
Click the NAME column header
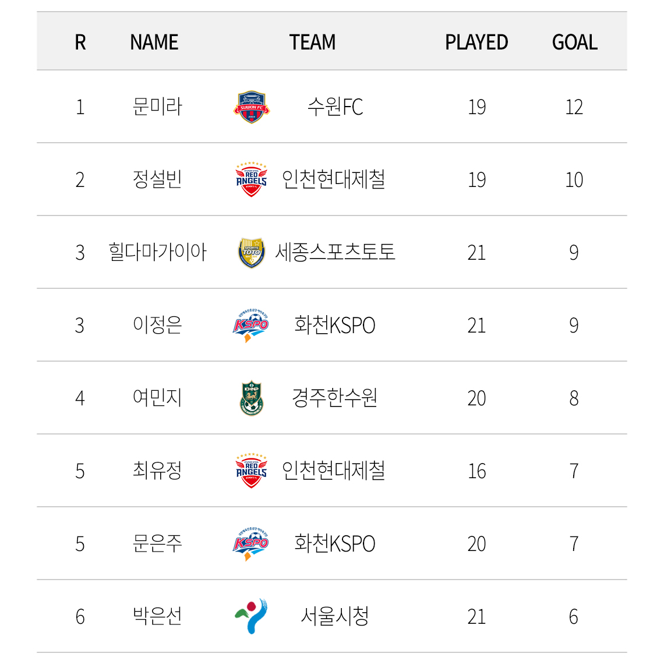pyautogui.click(x=154, y=43)
